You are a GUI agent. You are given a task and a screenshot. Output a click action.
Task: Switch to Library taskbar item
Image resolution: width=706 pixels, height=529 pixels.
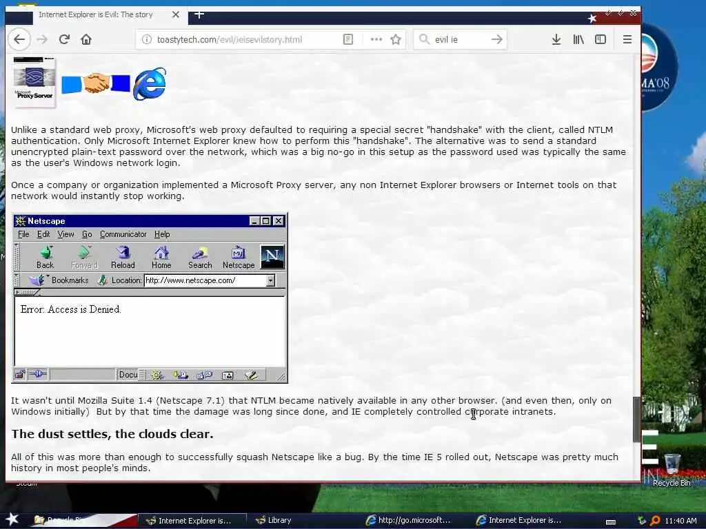pyautogui.click(x=273, y=521)
